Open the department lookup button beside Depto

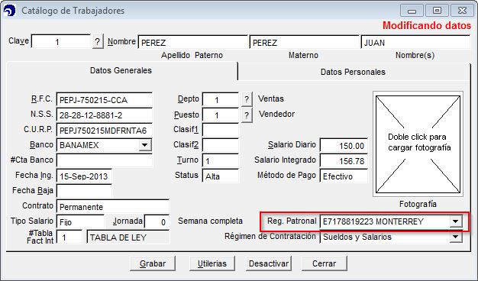pos(247,99)
